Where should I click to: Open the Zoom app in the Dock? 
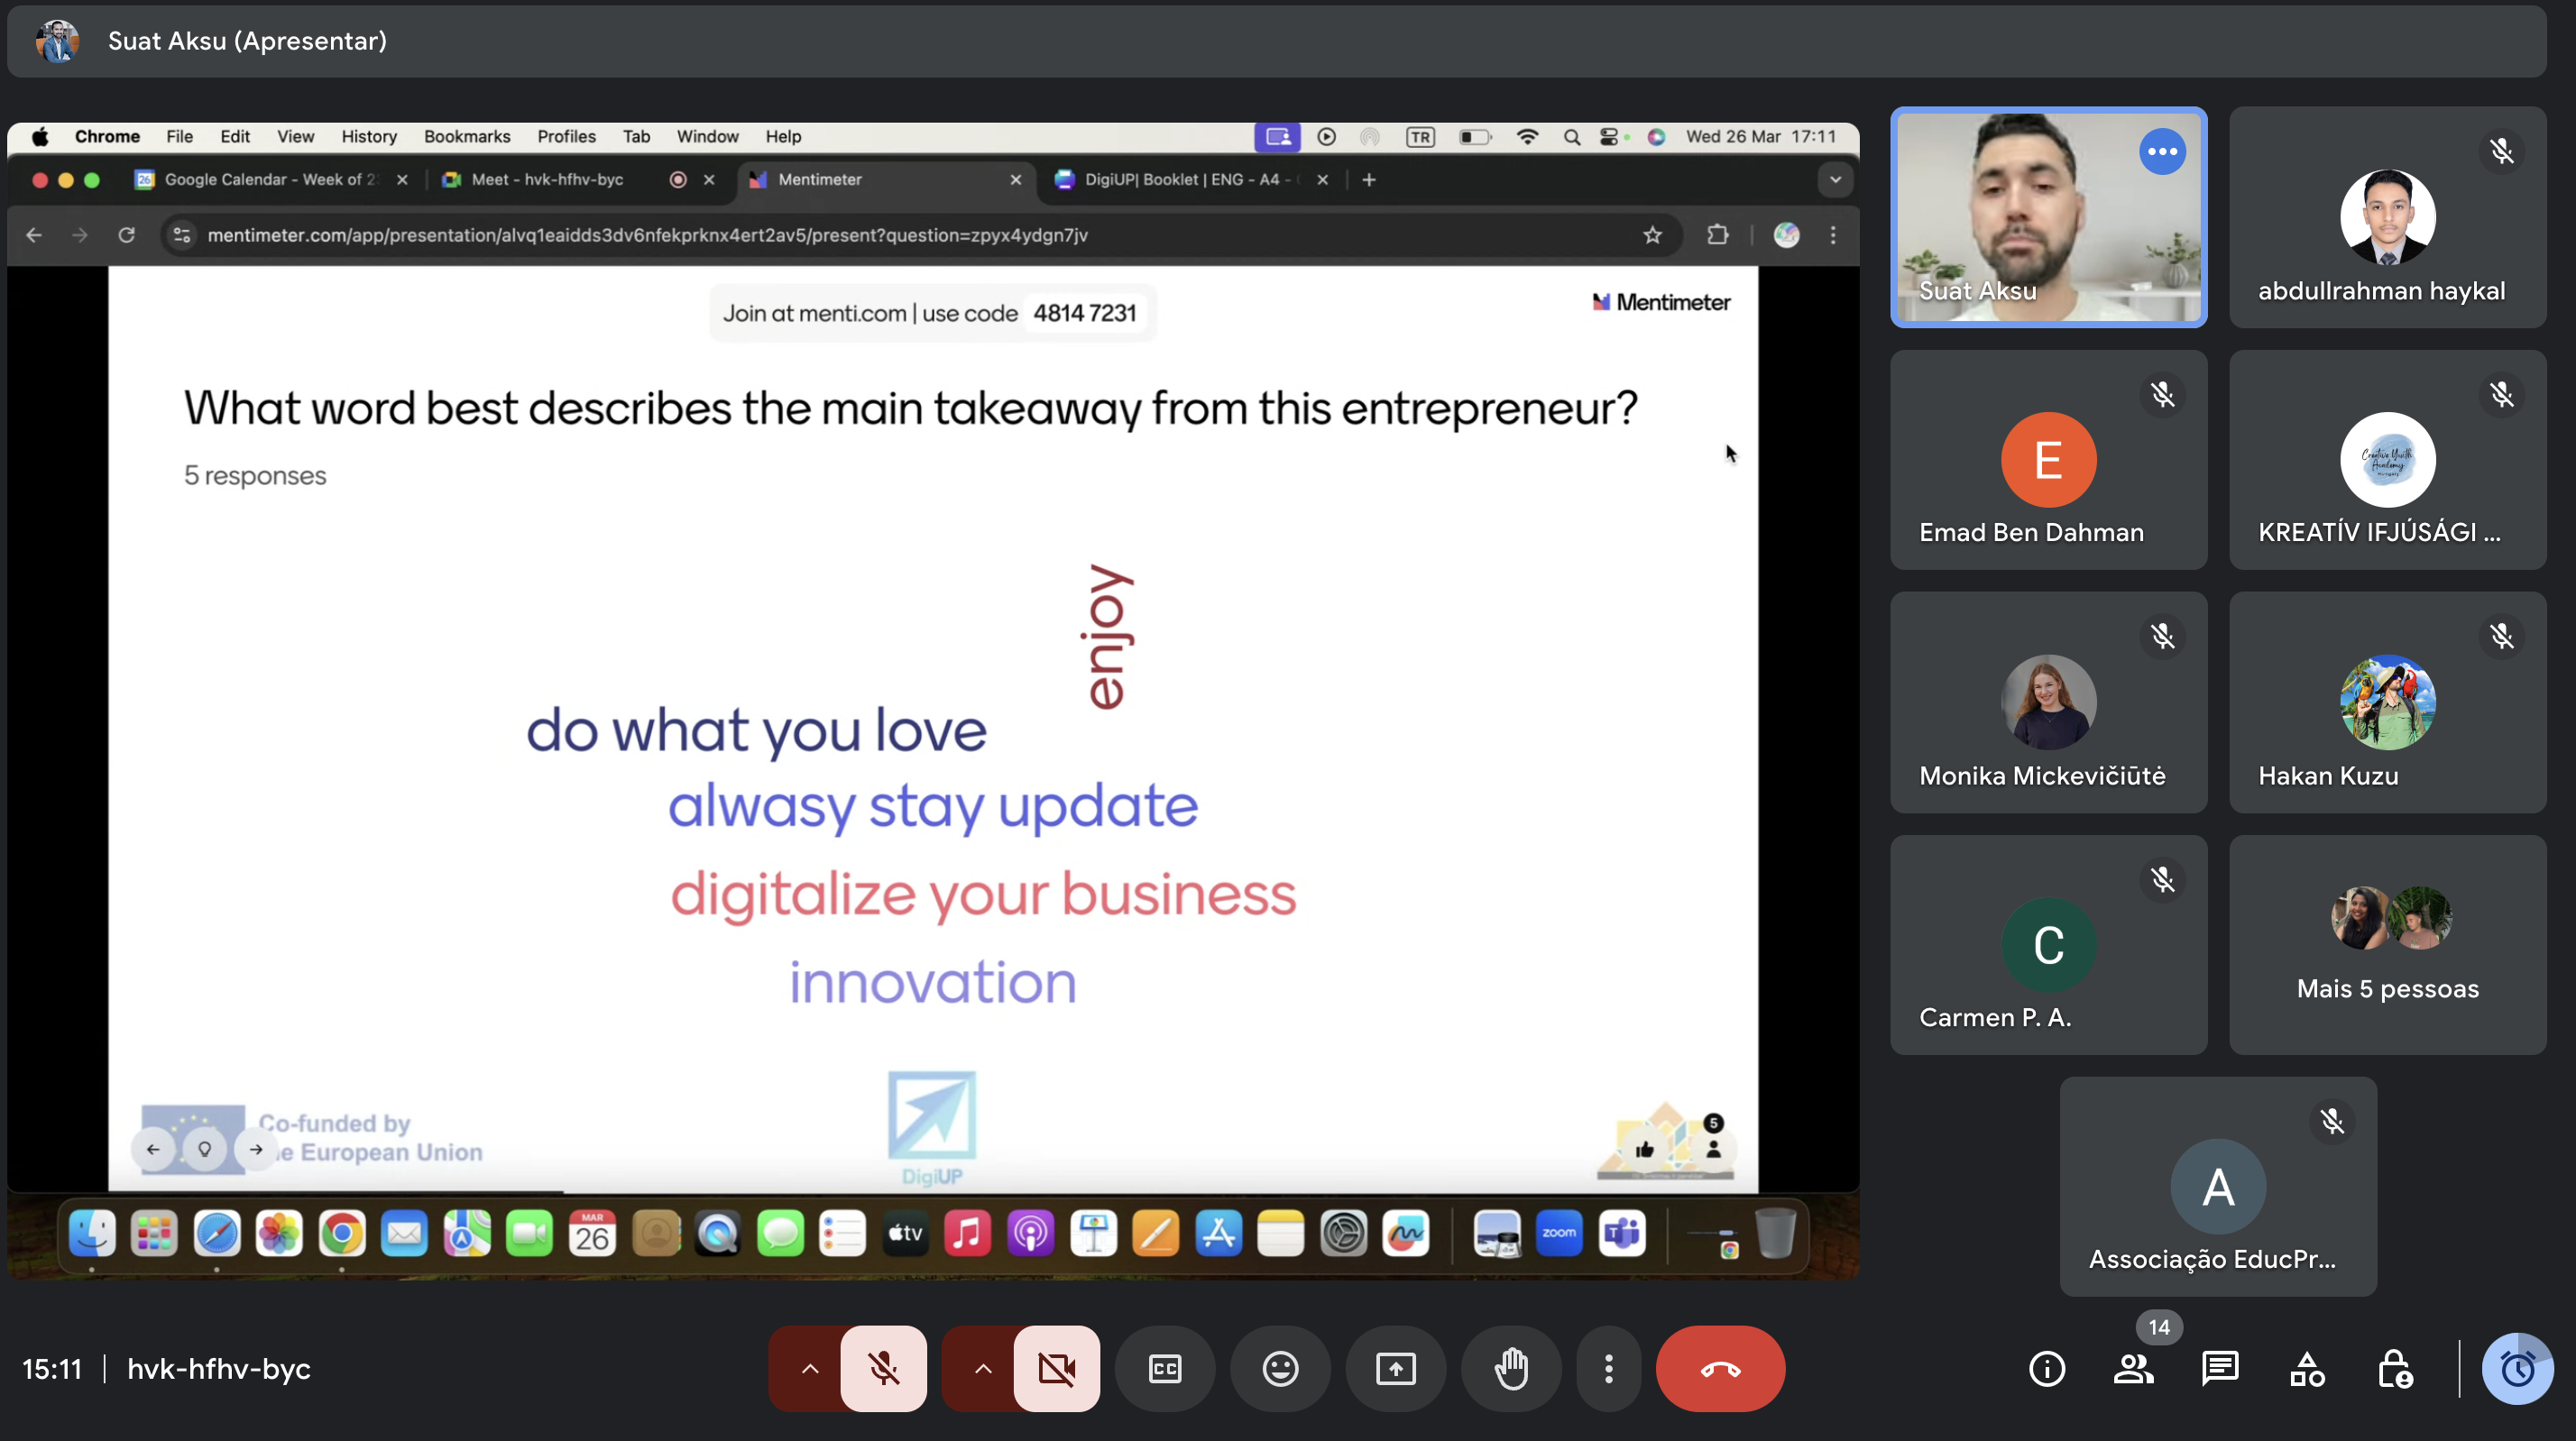click(1558, 1234)
